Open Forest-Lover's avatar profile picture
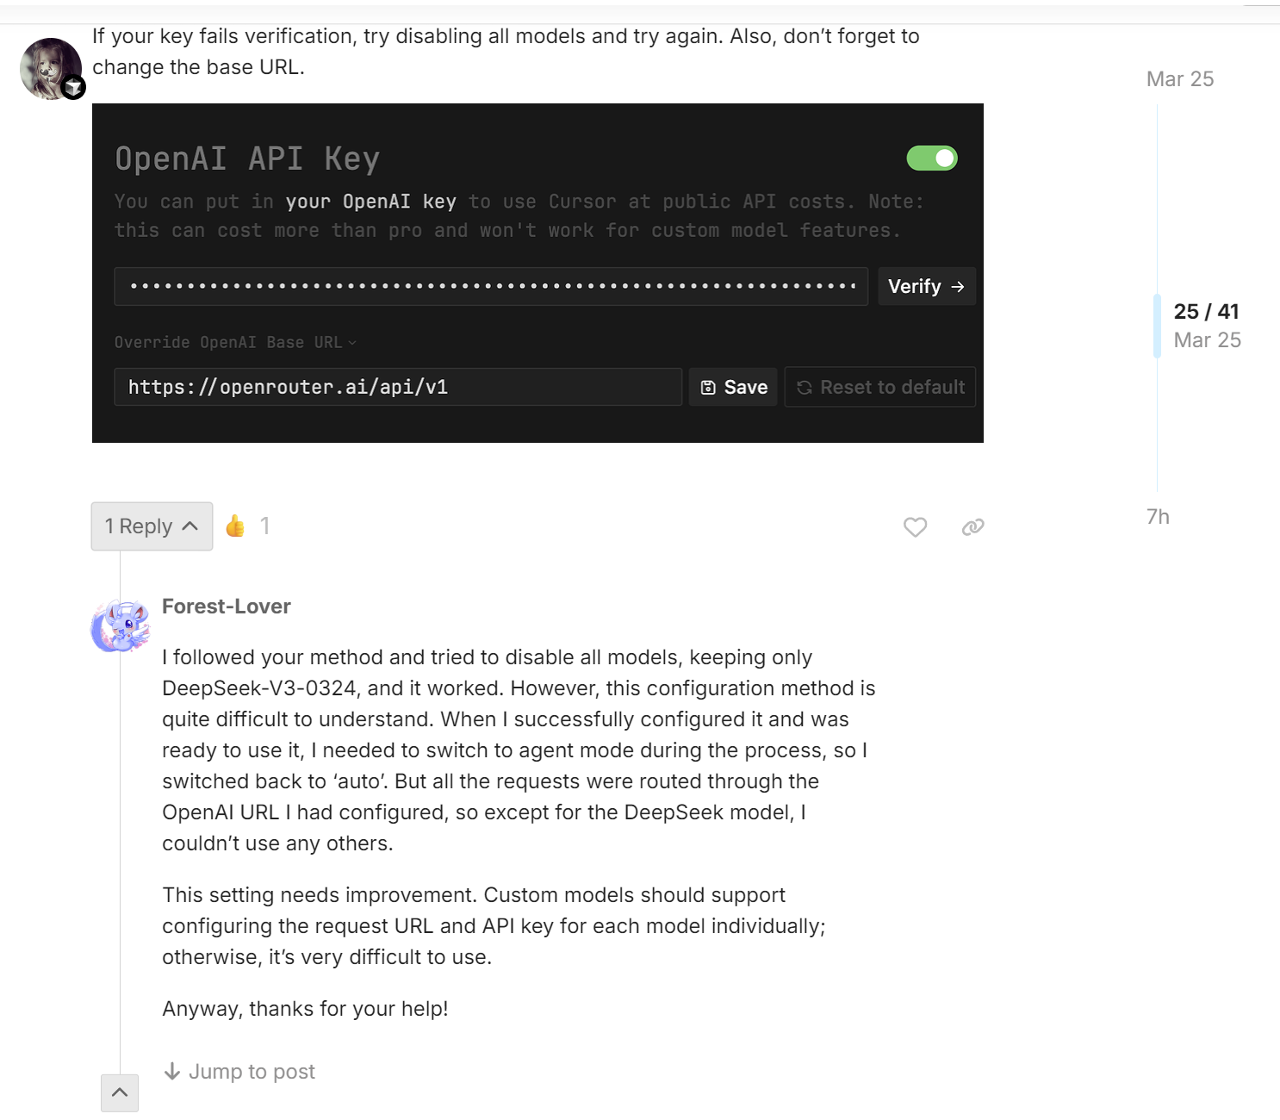This screenshot has height=1120, width=1280. (121, 626)
